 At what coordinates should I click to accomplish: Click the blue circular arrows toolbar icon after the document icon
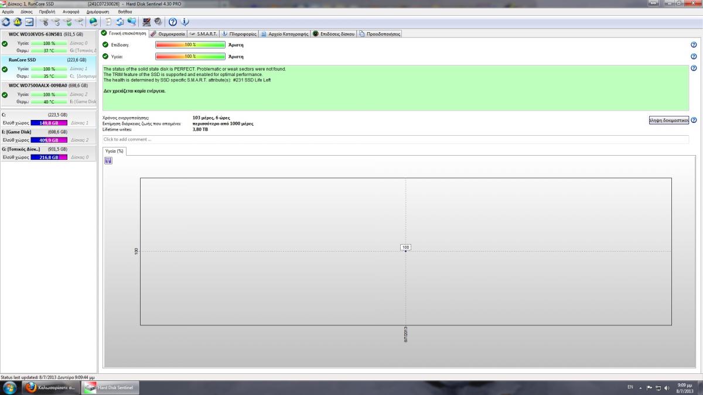[x=120, y=22]
